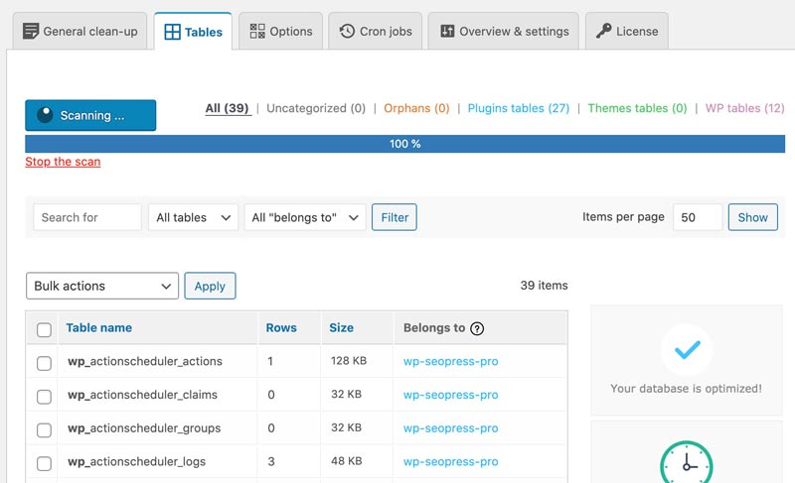Stop the scan via red link
Viewport: 795px width, 483px height.
pos(63,162)
